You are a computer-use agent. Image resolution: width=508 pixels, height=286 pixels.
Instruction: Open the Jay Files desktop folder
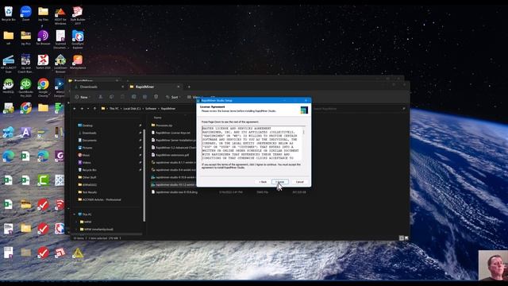[43, 14]
